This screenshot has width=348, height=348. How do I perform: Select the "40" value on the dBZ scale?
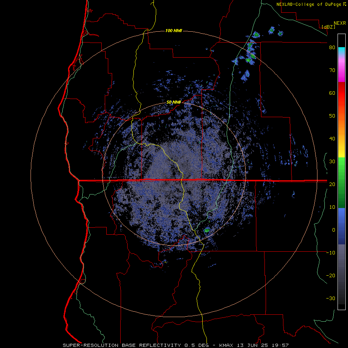pyautogui.click(x=332, y=139)
